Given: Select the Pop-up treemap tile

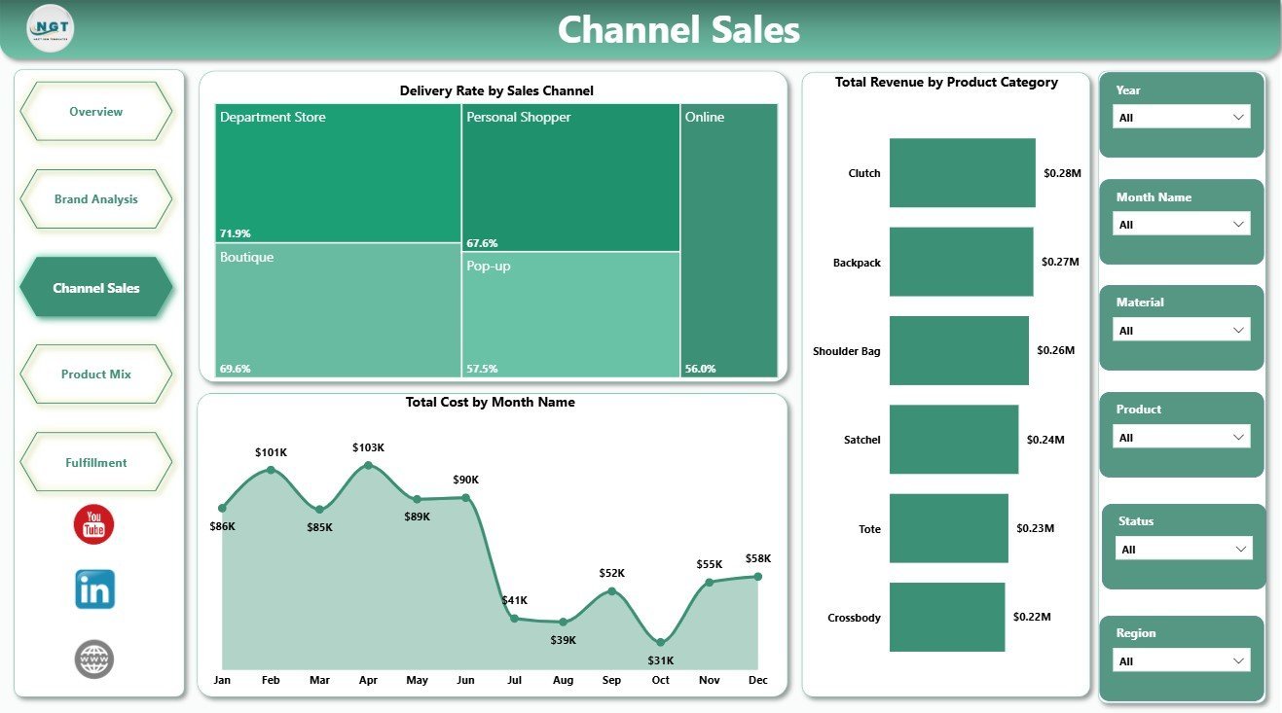Looking at the screenshot, I should [570, 315].
